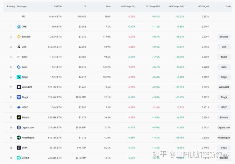Viewport: 235px width, 164px height.
Task: Open Bybit trade button
Action: pyautogui.click(x=224, y=57)
